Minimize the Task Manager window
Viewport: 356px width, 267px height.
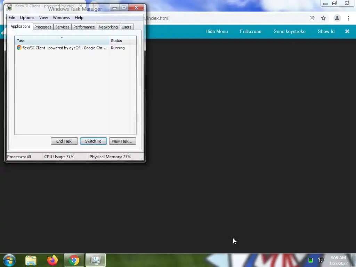(115, 8)
